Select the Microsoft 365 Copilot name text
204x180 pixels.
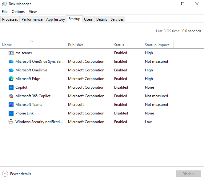[x=33, y=96]
